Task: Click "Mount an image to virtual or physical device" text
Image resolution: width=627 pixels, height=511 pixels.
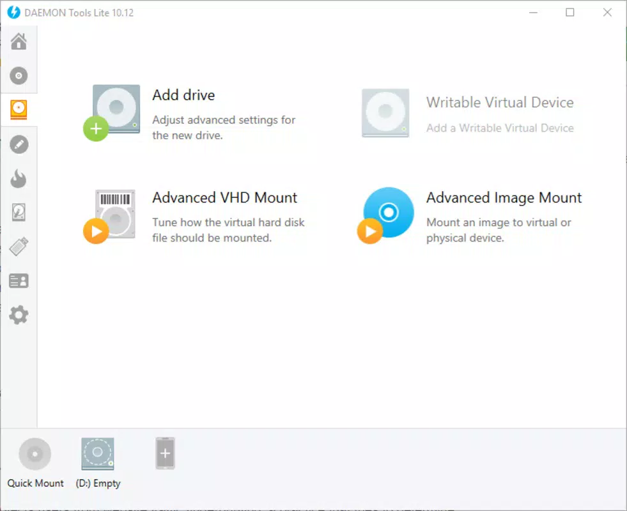Action: point(499,230)
